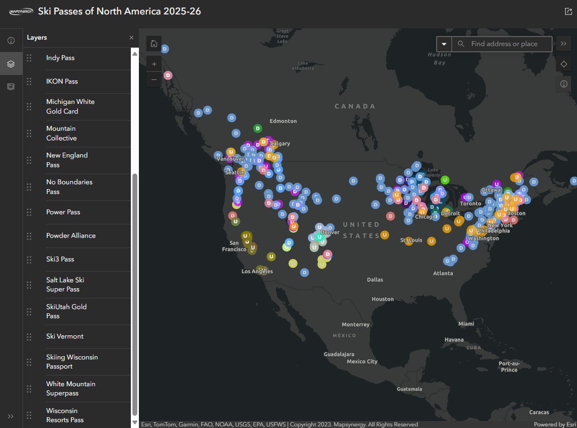Select the Michigan White Gold Card layer
This screenshot has height=428, width=577.
pyautogui.click(x=70, y=106)
